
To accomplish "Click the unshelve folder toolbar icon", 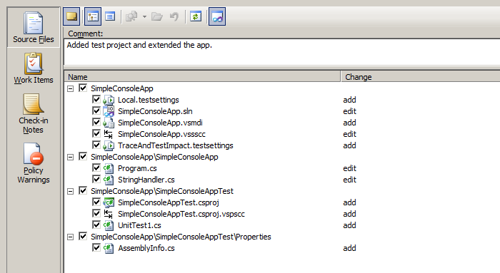I will click(x=157, y=16).
